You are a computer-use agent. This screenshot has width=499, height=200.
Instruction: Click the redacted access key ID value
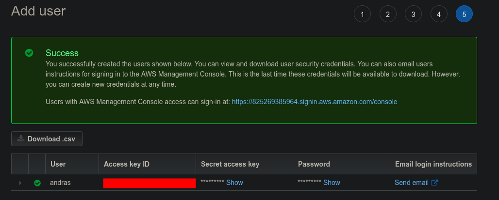(x=150, y=183)
